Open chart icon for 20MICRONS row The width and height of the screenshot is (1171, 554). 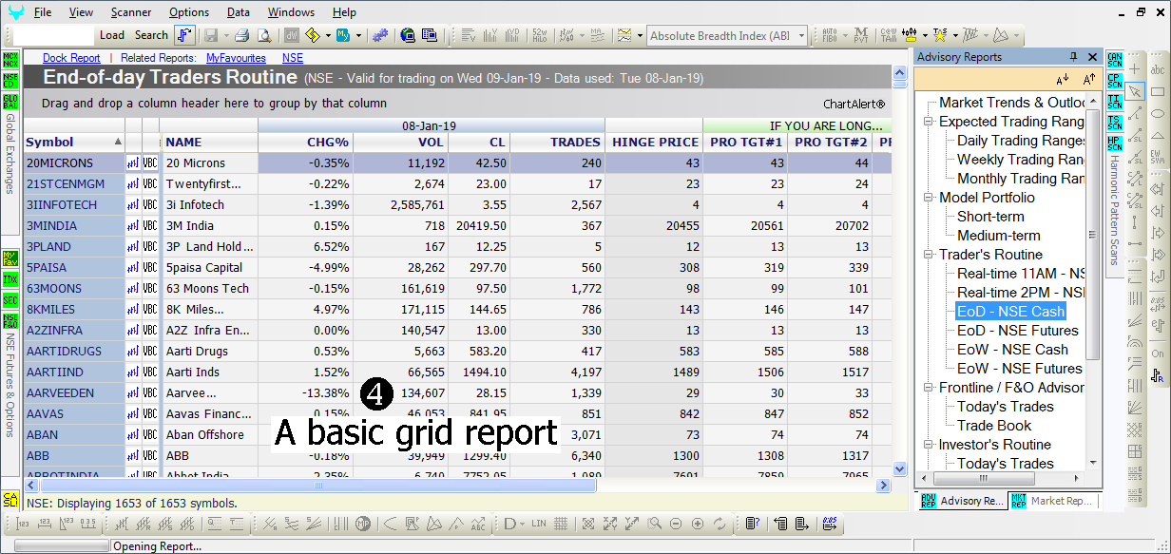coord(133,163)
